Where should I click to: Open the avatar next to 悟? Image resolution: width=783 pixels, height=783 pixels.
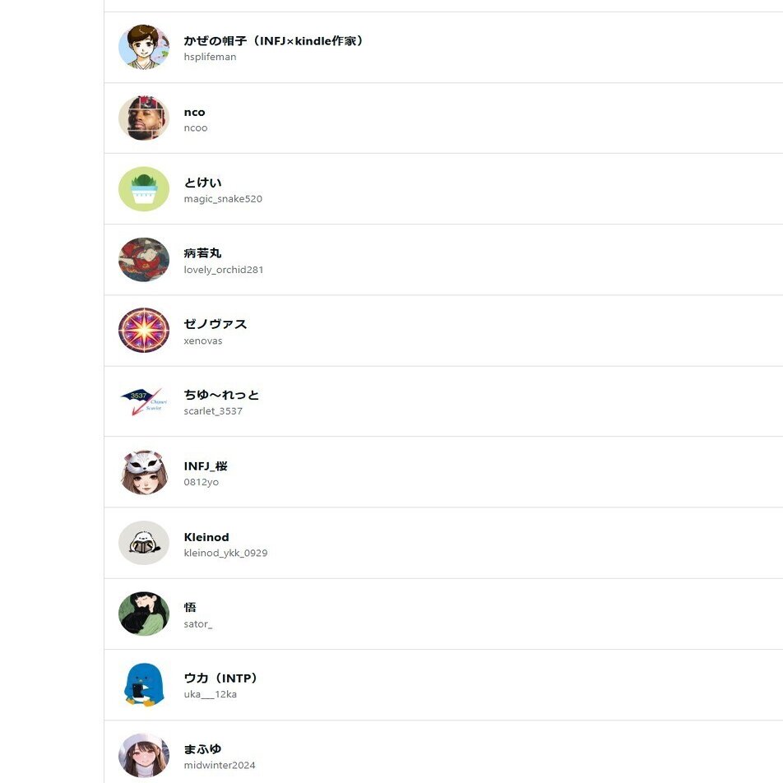[x=144, y=614]
